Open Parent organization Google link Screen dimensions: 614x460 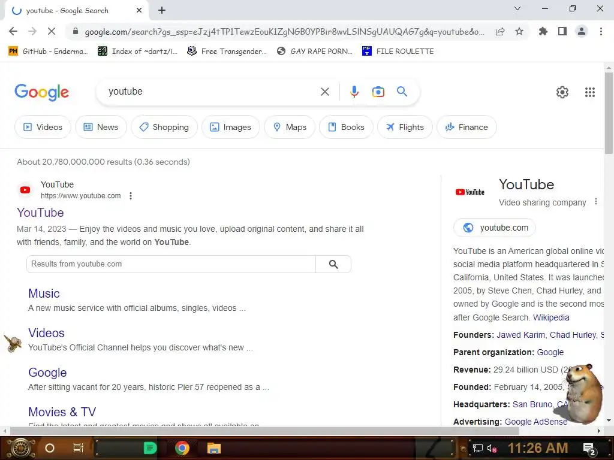tap(550, 352)
